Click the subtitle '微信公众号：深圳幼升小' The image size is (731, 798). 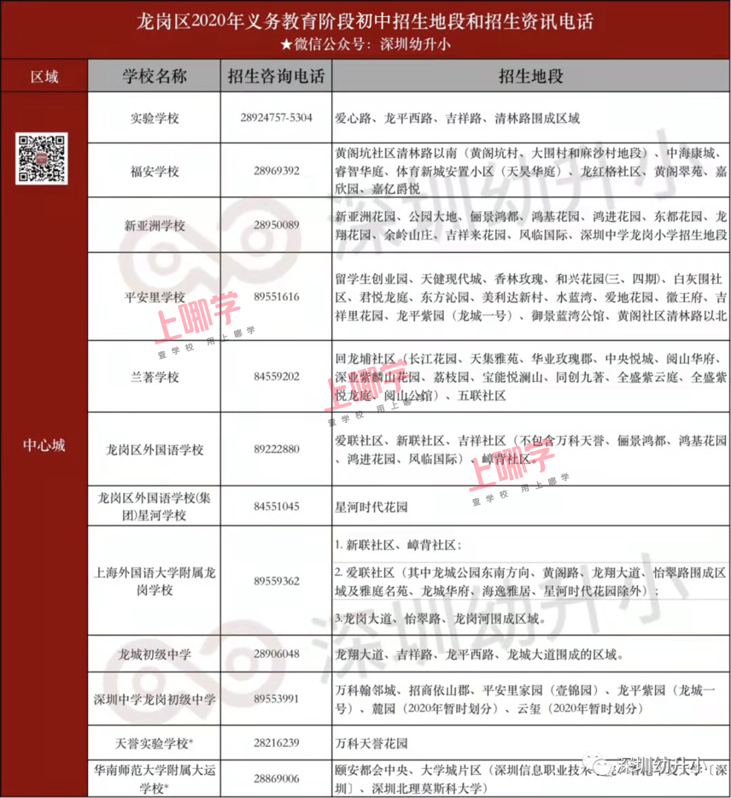click(371, 44)
